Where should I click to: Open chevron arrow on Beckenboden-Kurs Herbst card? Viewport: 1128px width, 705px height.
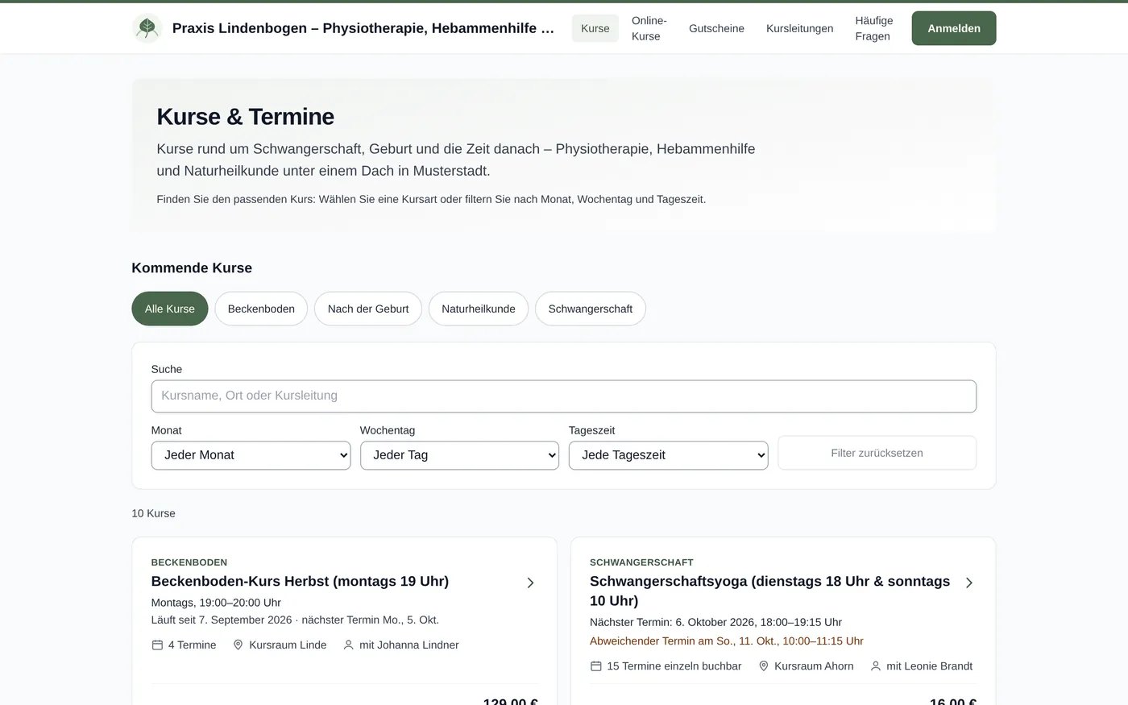coord(530,583)
